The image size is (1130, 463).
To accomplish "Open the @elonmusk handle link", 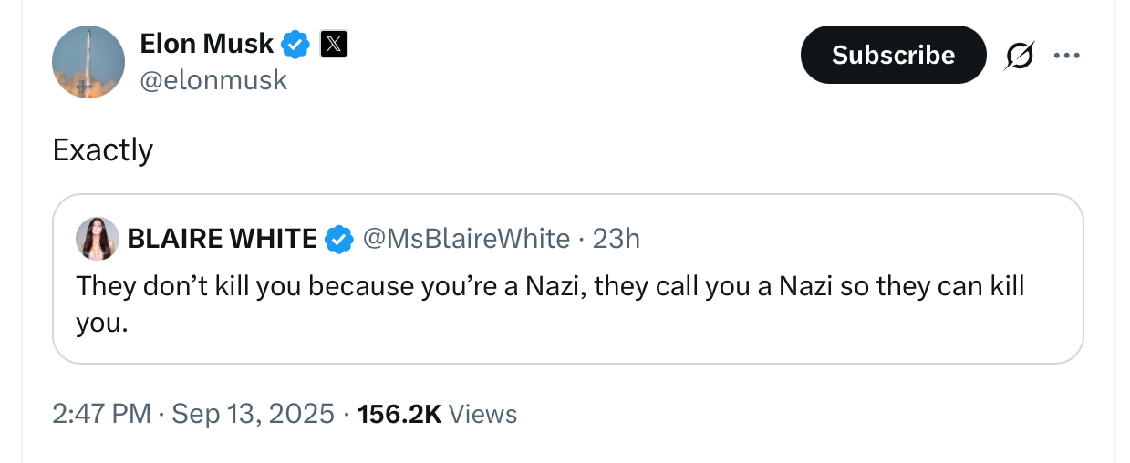I will (213, 80).
